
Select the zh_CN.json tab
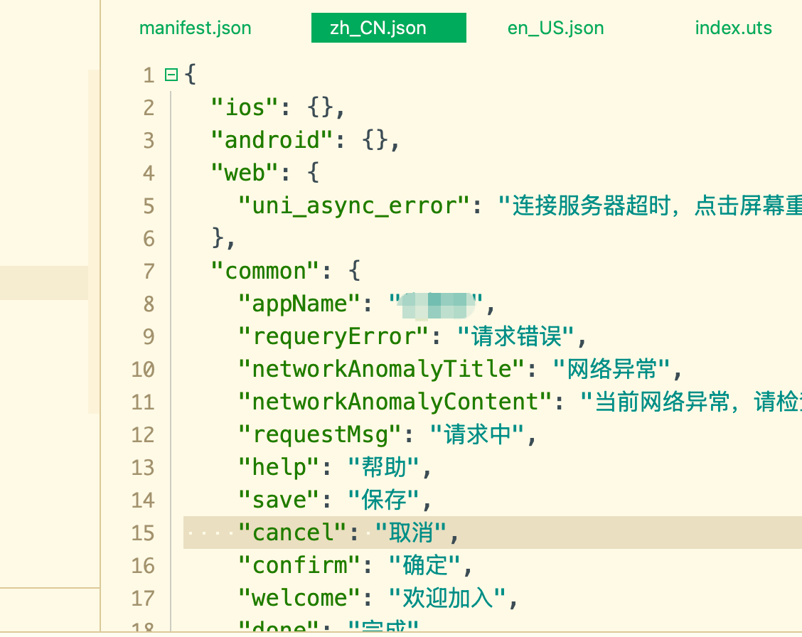tap(388, 28)
